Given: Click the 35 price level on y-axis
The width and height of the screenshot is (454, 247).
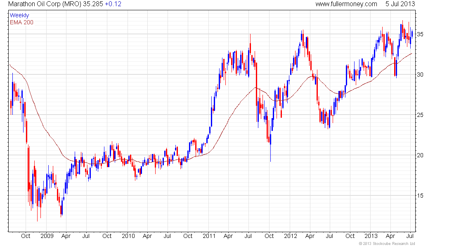Looking at the screenshot, I should [421, 34].
